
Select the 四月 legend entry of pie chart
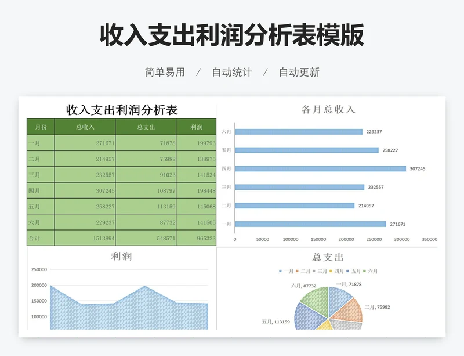coord(336,271)
